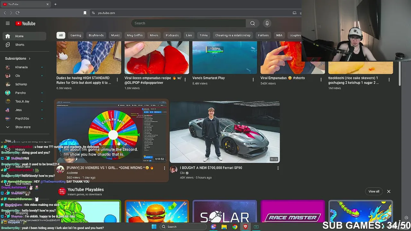Open options menu for Veno's Smartest Play
The width and height of the screenshot is (411, 231).
coord(253,80)
